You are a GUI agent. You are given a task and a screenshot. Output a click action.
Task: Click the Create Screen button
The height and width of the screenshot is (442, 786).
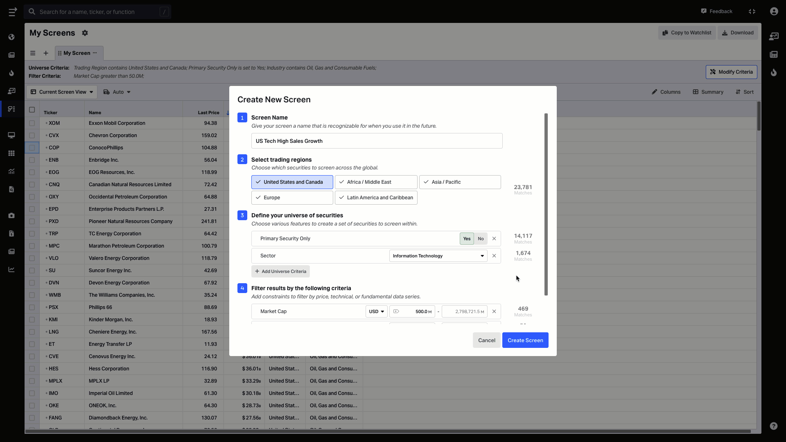coord(525,340)
